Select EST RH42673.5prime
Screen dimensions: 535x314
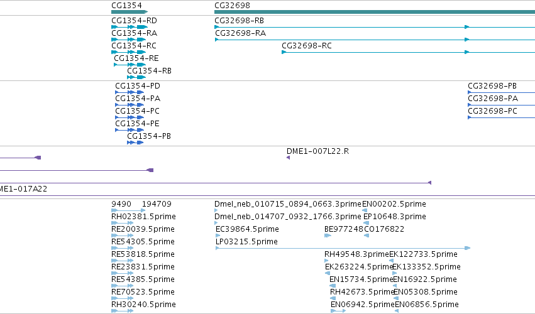362,292
